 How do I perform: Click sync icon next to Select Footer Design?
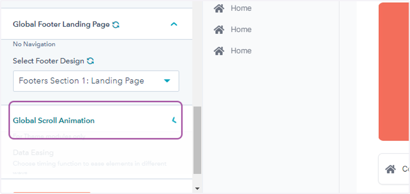90,61
